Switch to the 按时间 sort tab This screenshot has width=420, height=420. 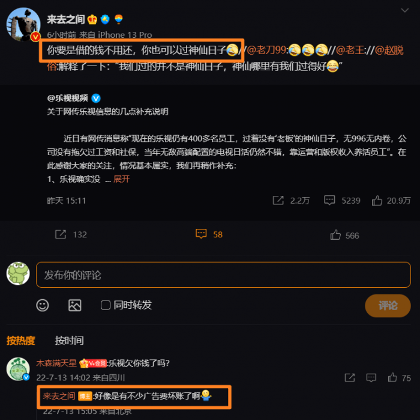pyautogui.click(x=70, y=340)
